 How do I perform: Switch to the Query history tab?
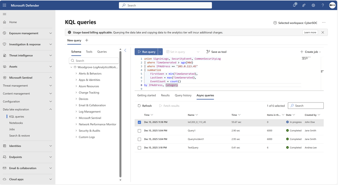[183, 95]
